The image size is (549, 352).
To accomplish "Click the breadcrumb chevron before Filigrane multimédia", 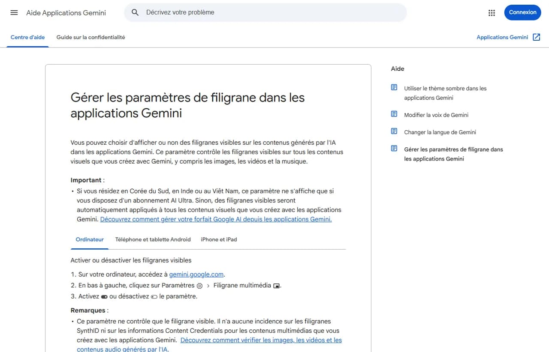I will pos(208,286).
